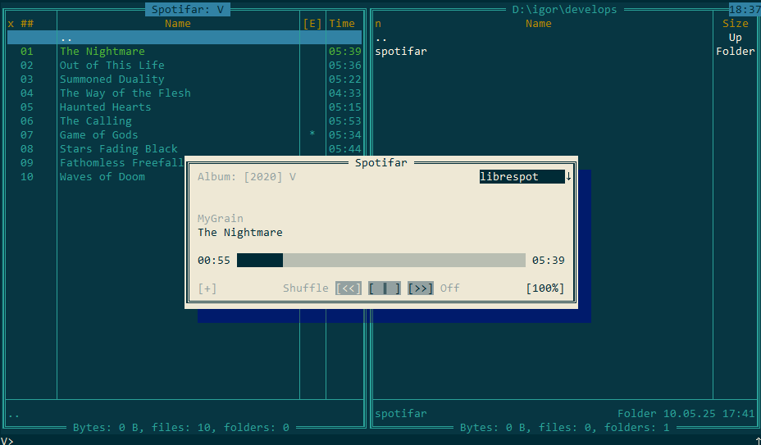Screen dimensions: 761x445
Task: Toggle the repeat 'Off' setting
Action: point(449,288)
